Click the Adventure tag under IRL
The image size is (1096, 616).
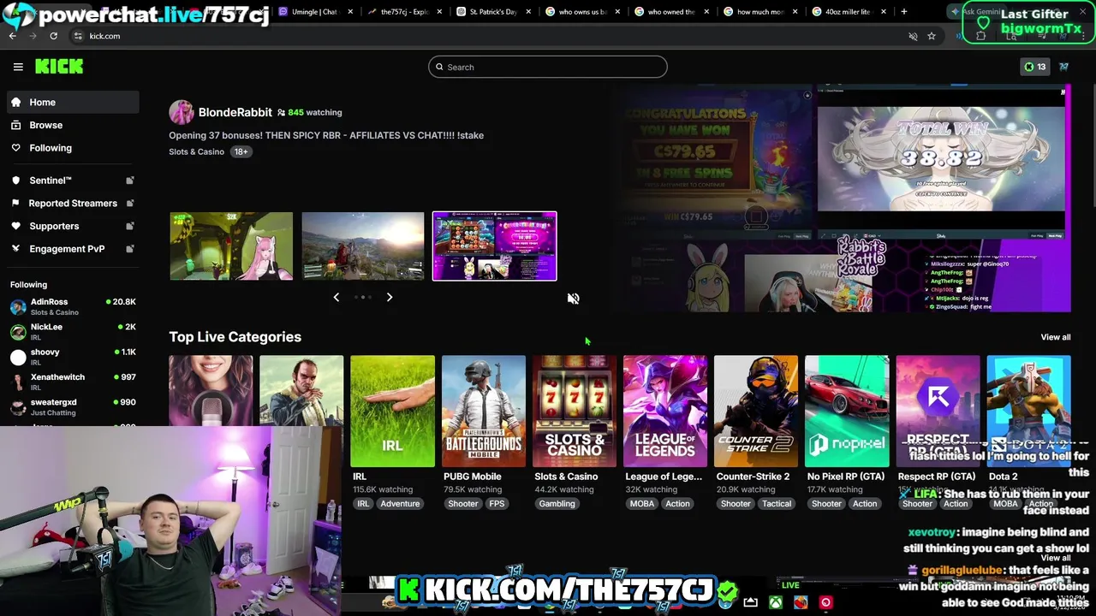click(x=400, y=504)
